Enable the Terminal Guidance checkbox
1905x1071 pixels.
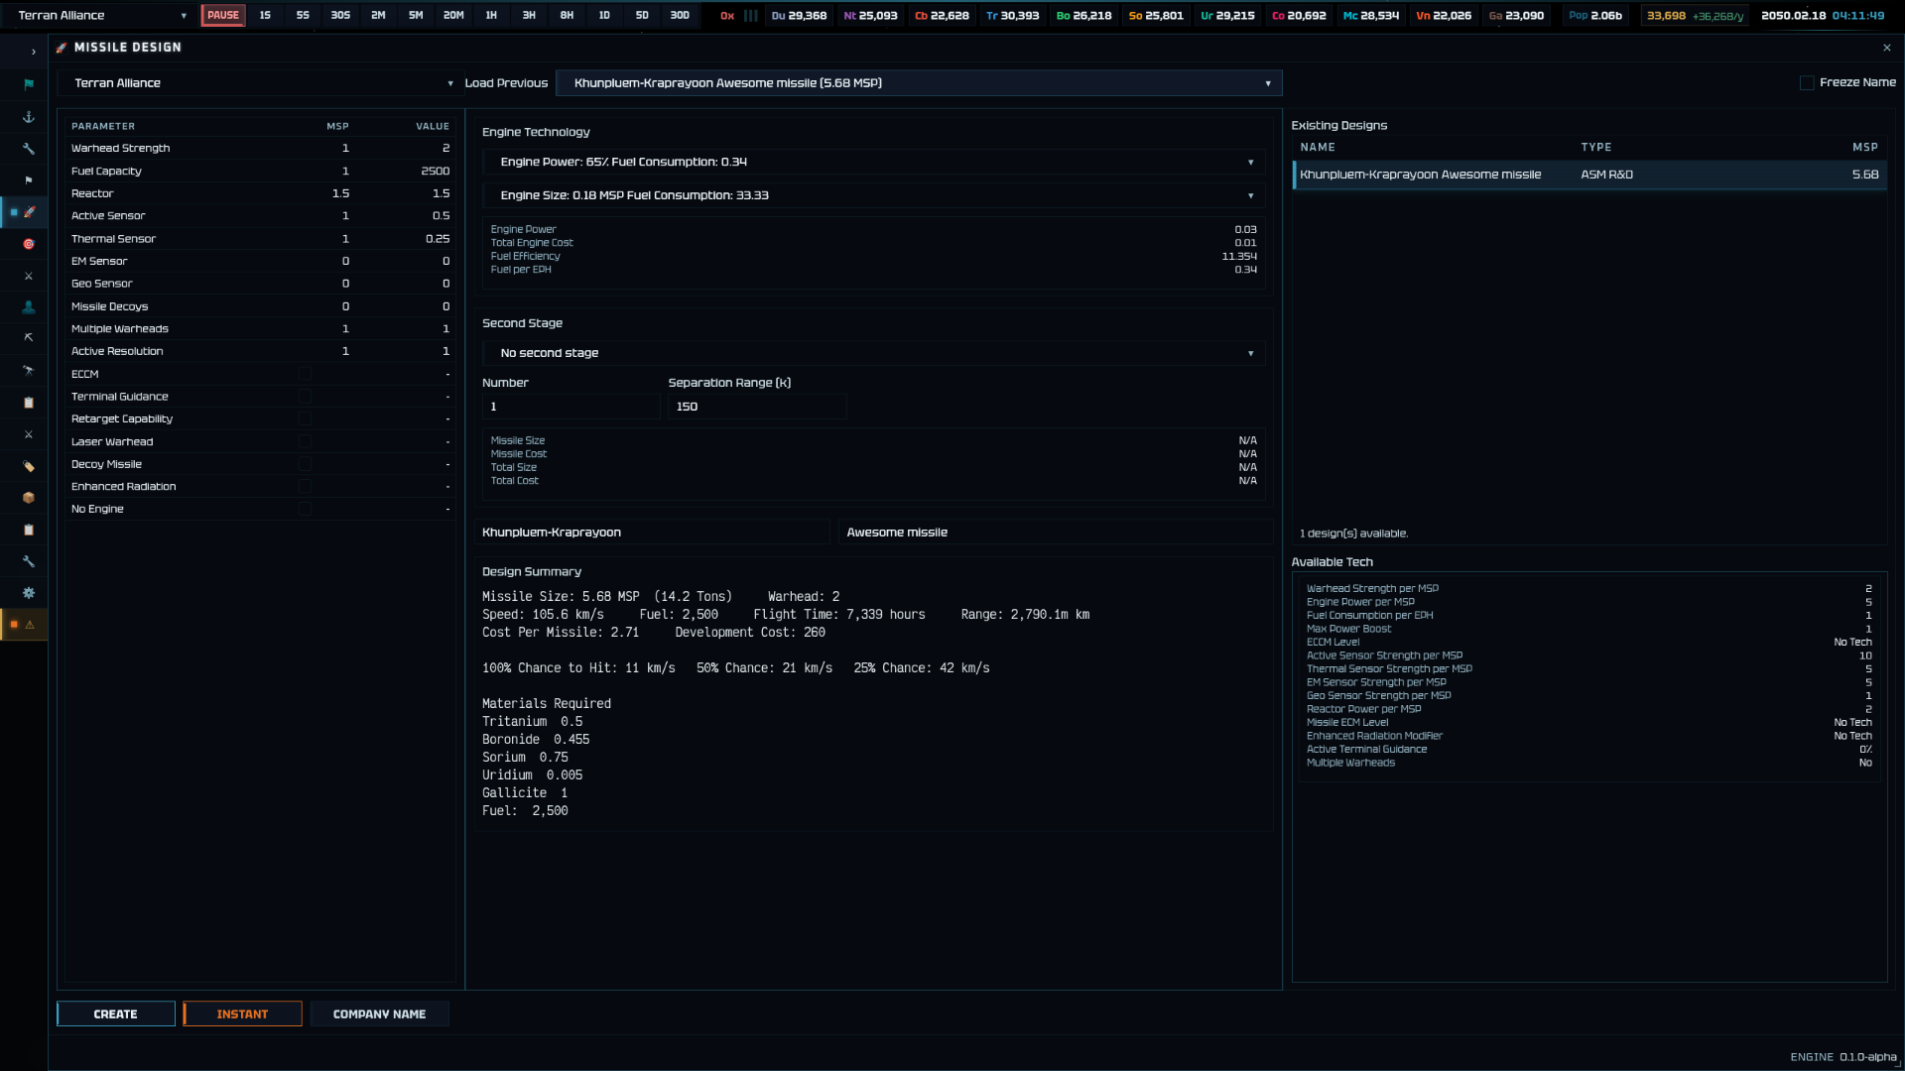305,397
